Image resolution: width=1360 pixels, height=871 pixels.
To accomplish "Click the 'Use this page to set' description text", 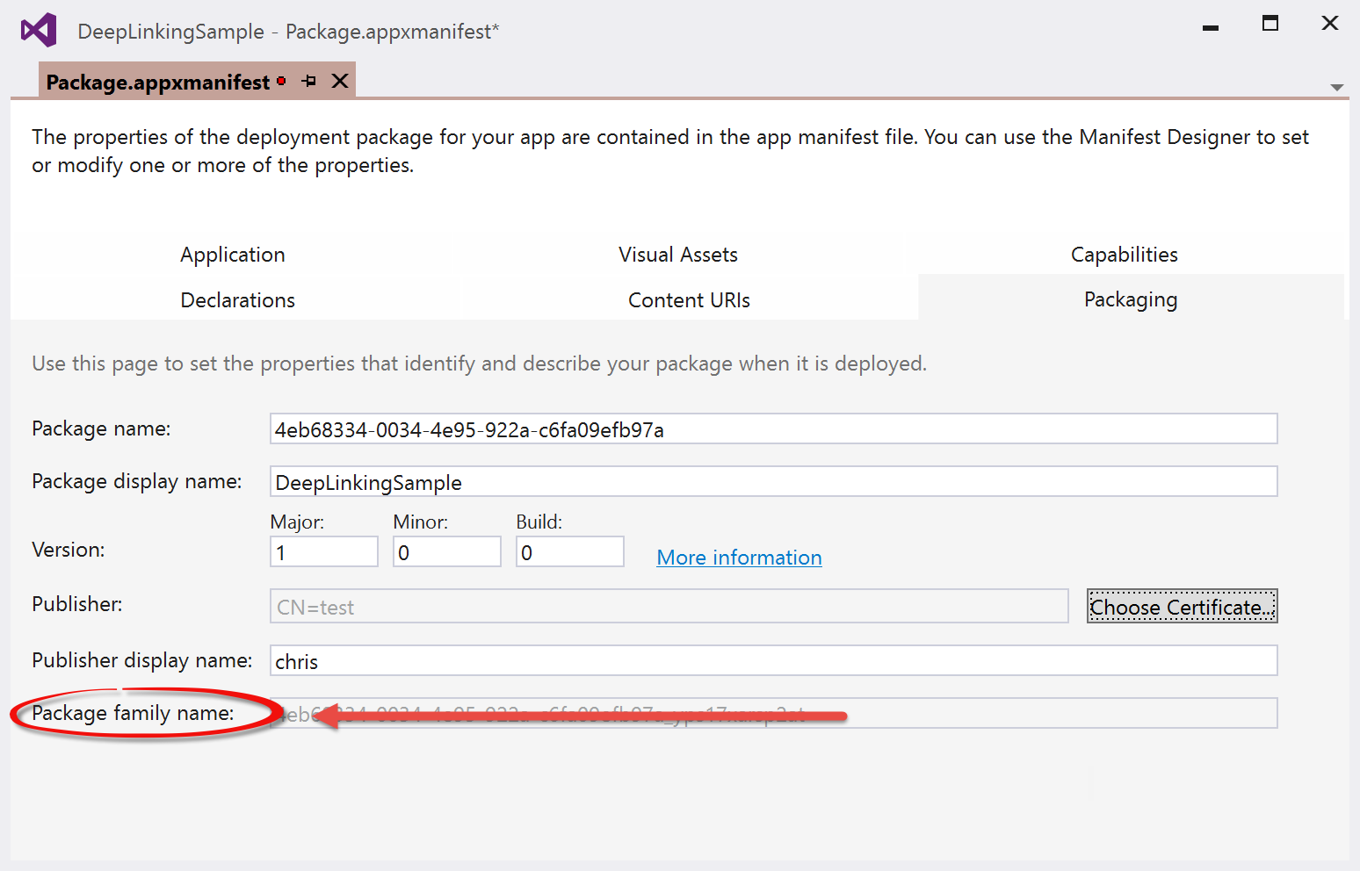I will 480,364.
